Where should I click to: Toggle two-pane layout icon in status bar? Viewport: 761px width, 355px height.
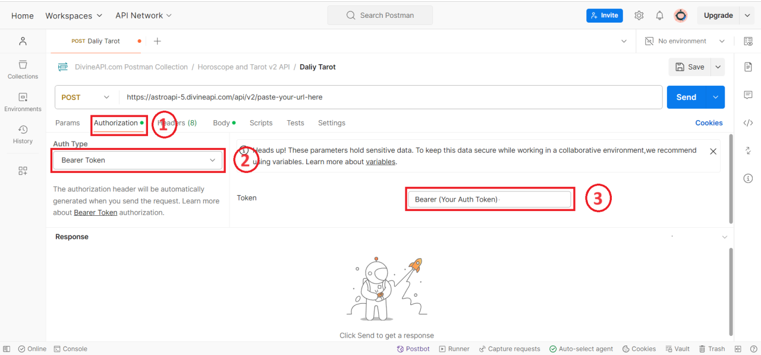click(x=738, y=349)
